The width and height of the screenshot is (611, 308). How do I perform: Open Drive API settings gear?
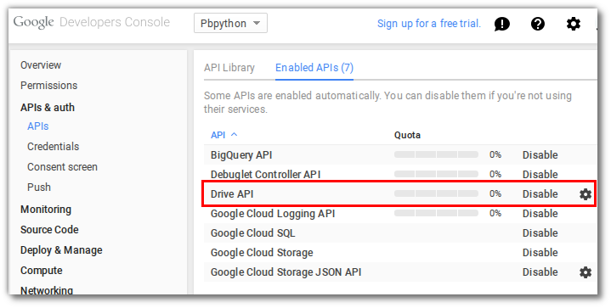pos(586,194)
